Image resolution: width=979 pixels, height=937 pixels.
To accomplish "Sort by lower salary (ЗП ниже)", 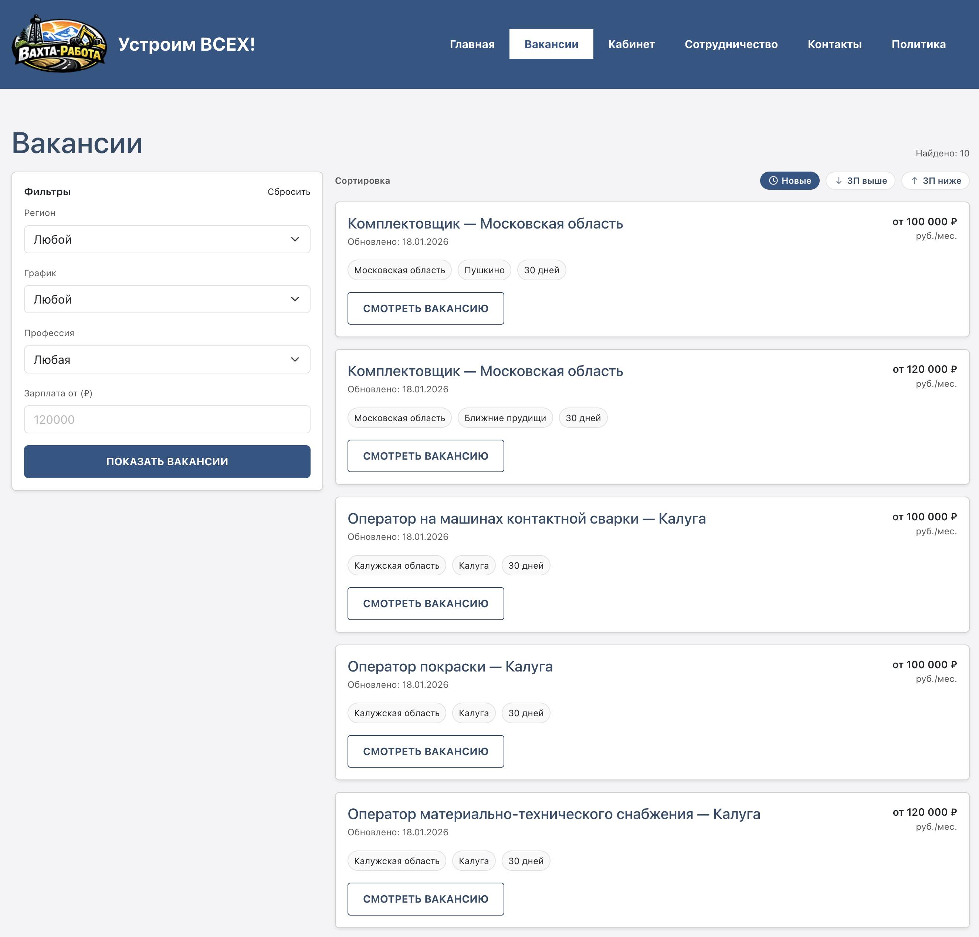I will pyautogui.click(x=935, y=180).
